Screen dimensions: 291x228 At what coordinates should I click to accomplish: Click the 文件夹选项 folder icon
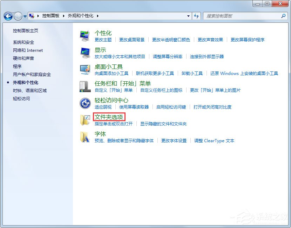85,119
